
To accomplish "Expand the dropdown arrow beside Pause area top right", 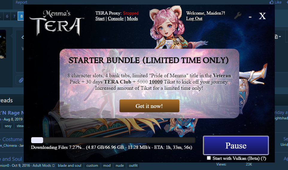I will pos(280,37).
